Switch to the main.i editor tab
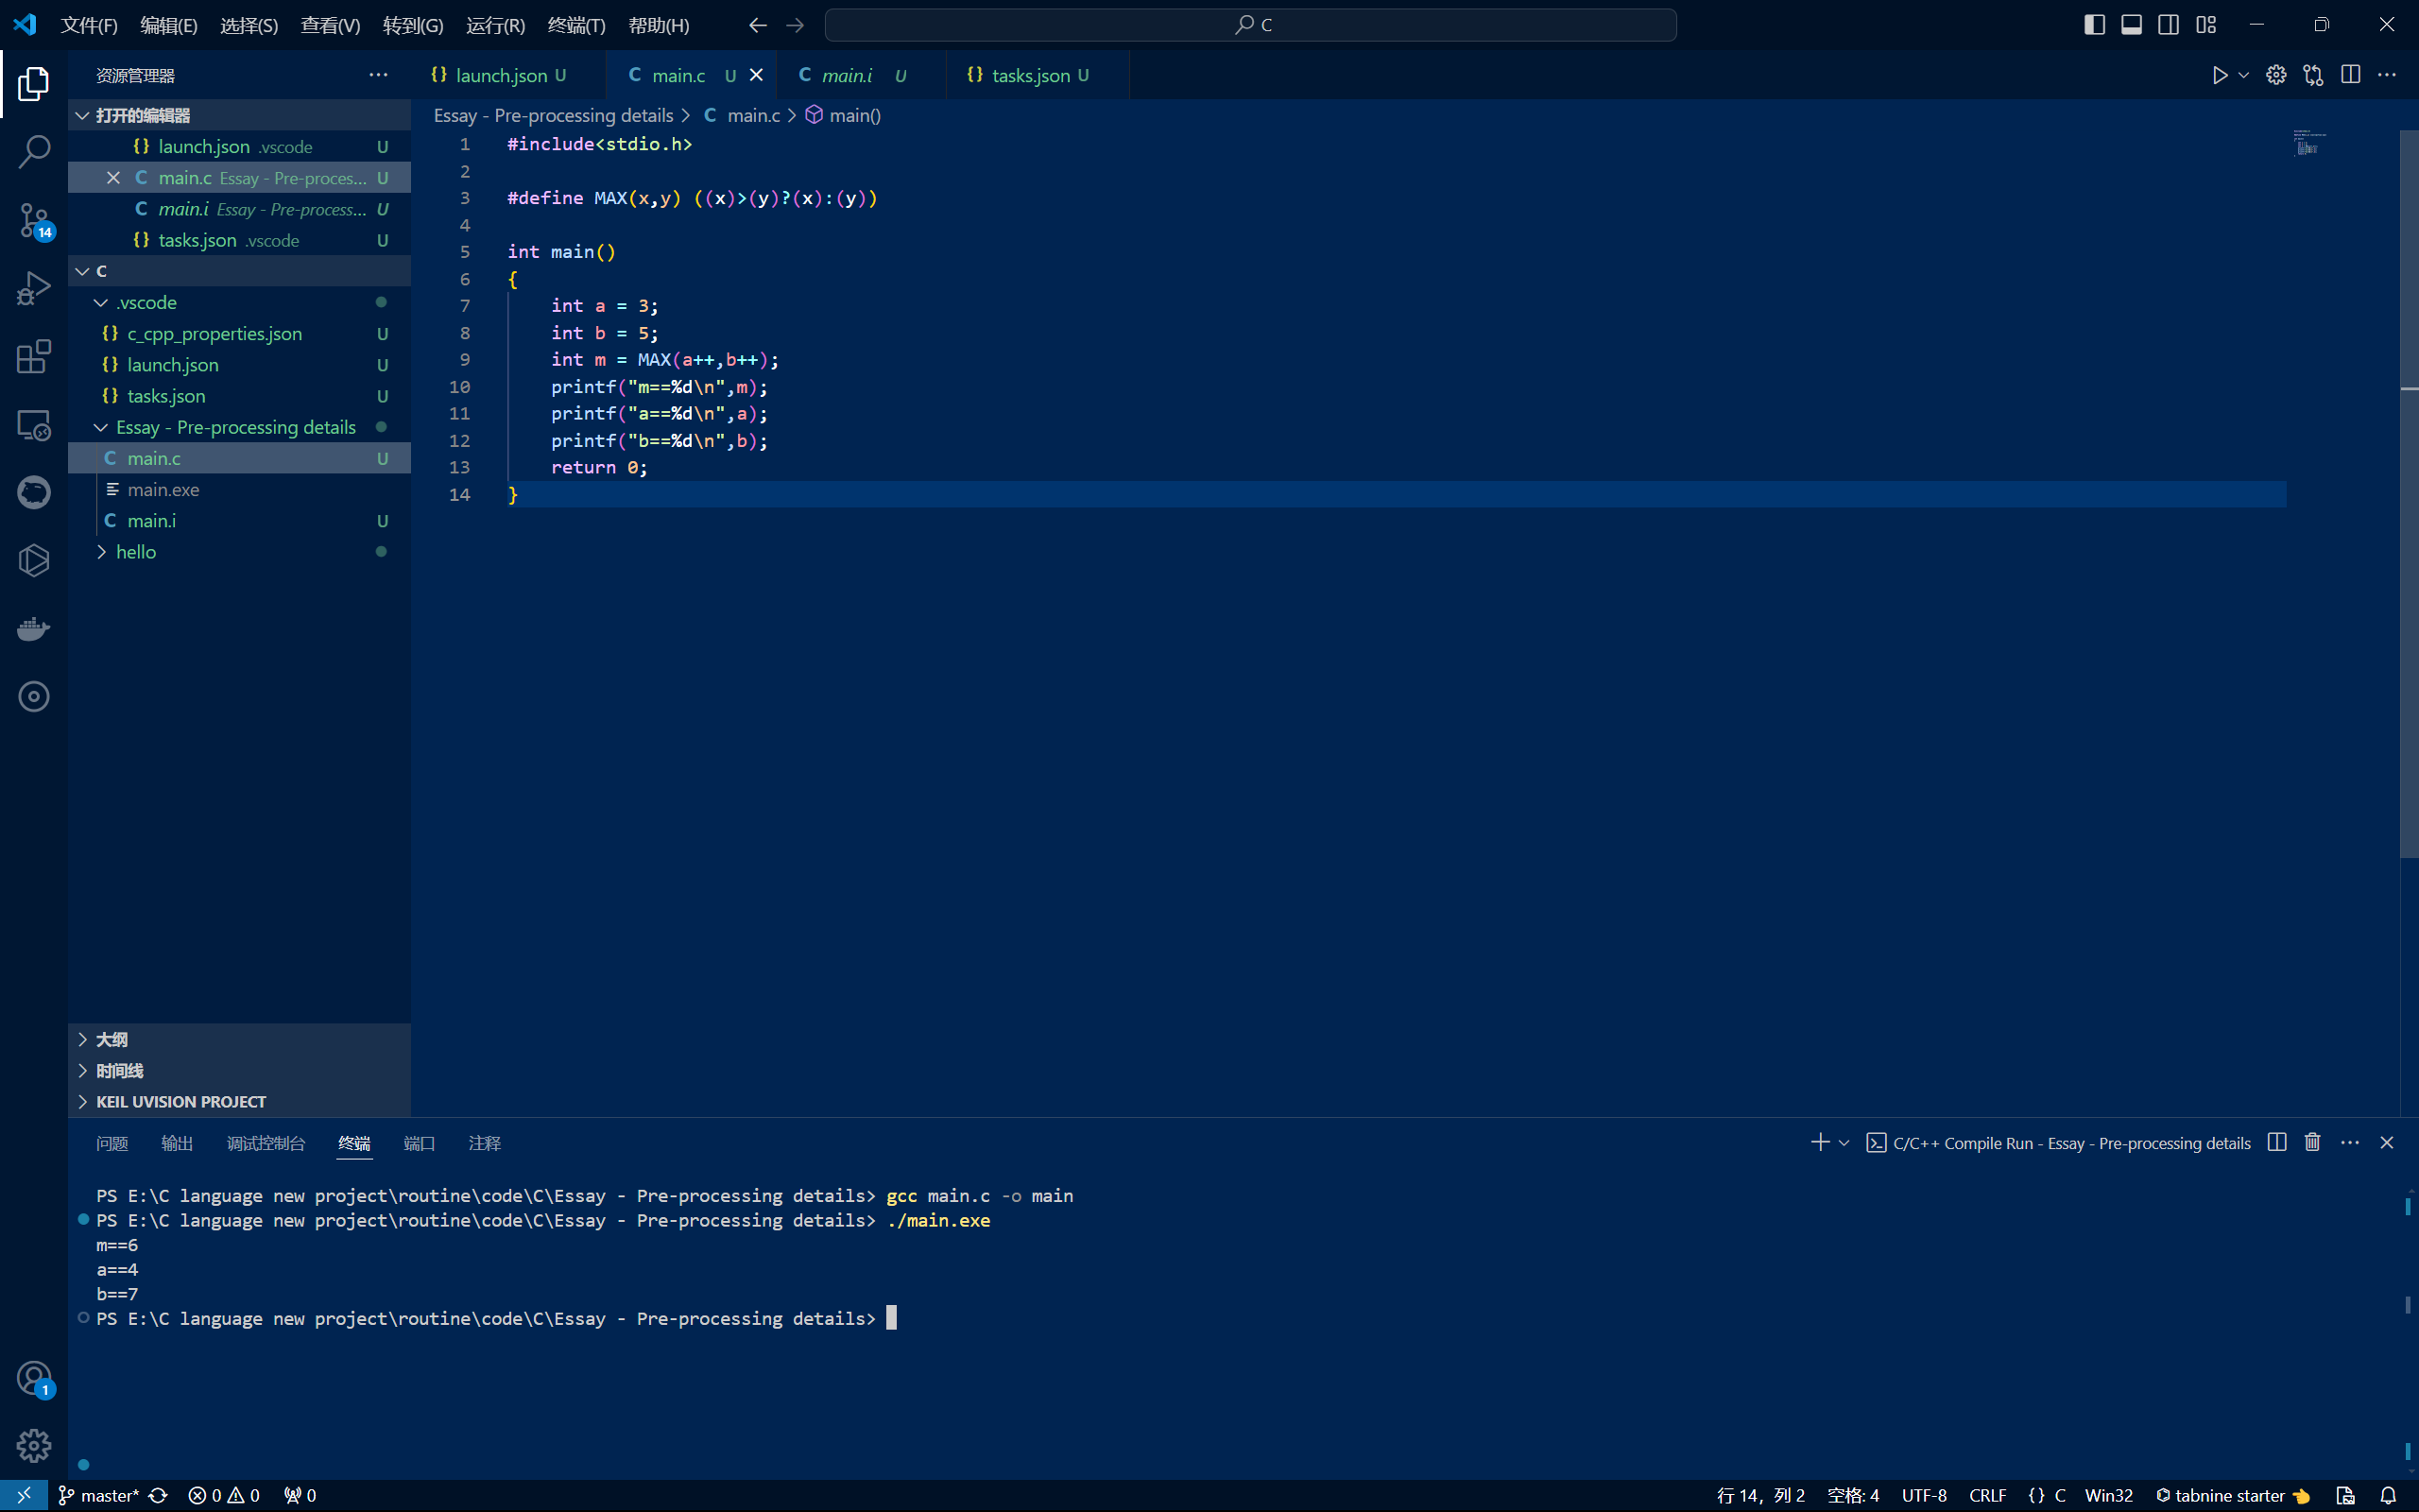Screen dimensions: 2419x1512 click(861, 76)
